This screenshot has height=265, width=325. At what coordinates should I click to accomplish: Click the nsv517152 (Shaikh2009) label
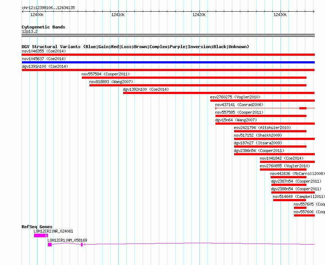coord(258,135)
